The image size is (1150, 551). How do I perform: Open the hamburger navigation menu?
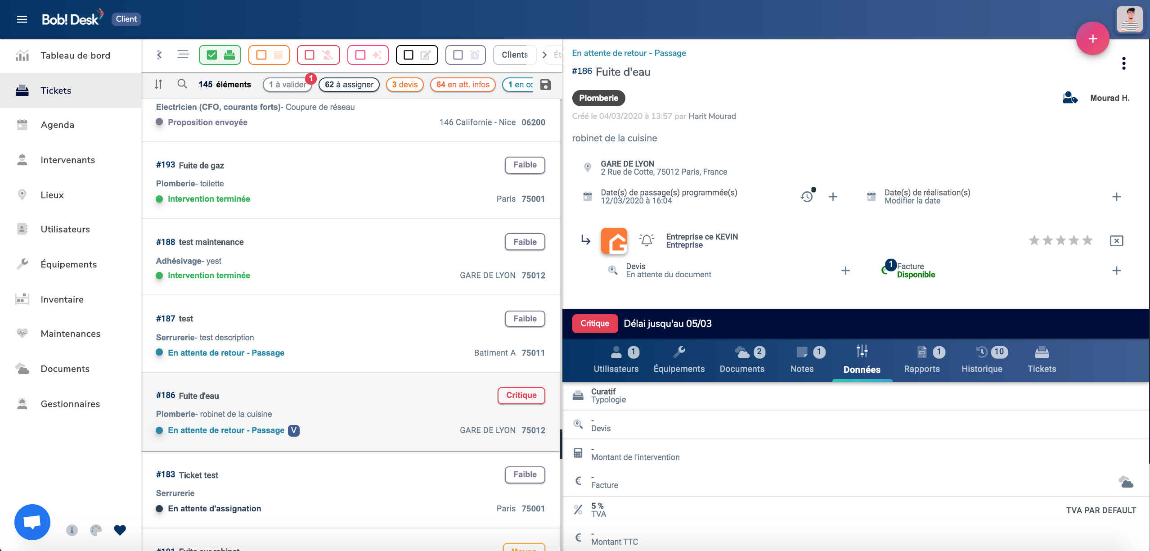pyautogui.click(x=22, y=19)
